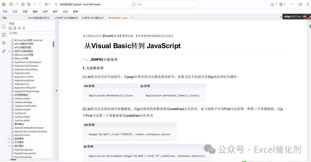This screenshot has height=162, width=311.
Task: Switch to the API参考_WPS通用.pdf tab
Action: tap(93, 18)
